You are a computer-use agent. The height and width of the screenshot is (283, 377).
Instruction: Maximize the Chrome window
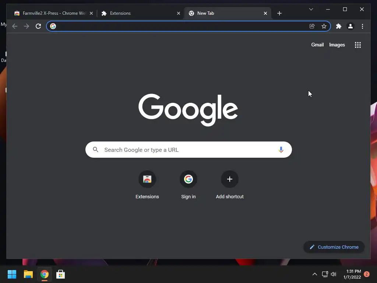(x=345, y=9)
